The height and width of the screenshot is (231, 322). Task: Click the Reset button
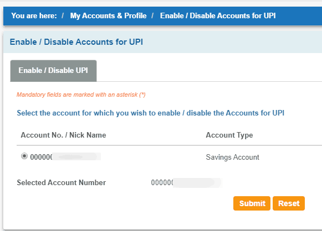point(289,203)
